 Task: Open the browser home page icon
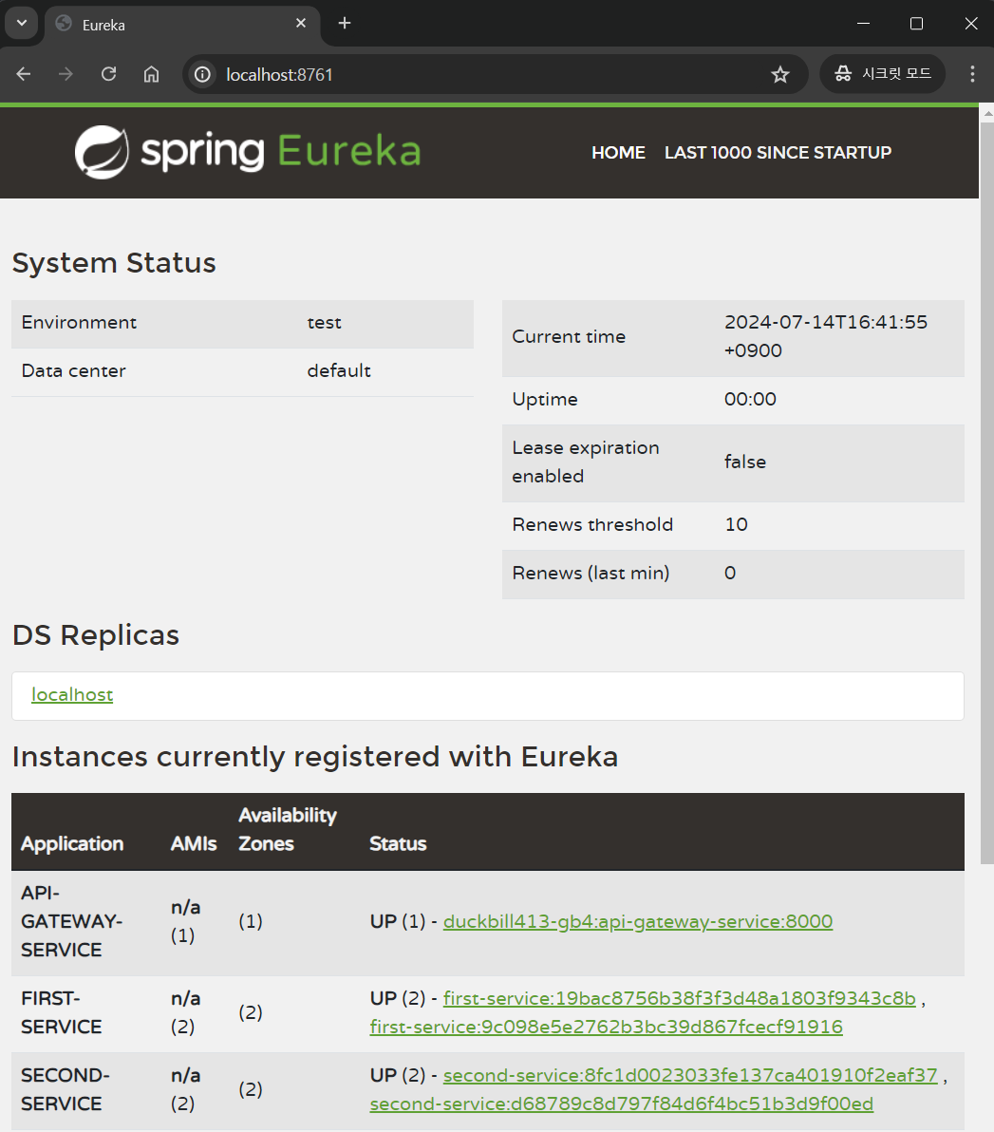click(151, 74)
